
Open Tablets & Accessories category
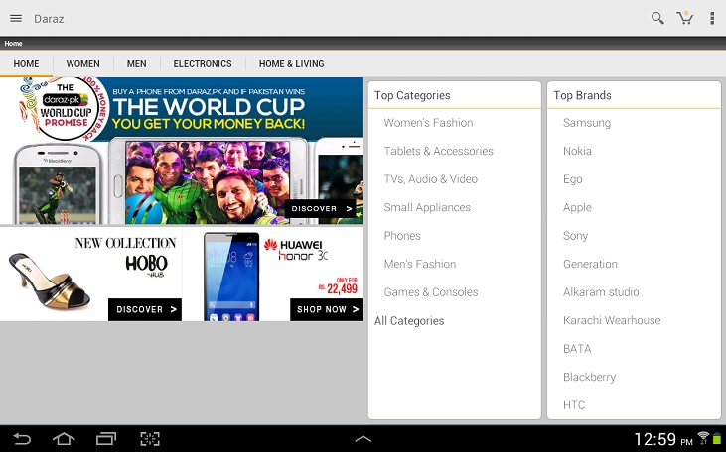click(x=438, y=152)
